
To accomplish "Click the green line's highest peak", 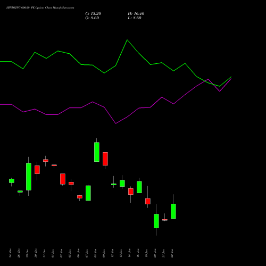I will [x=127, y=40].
